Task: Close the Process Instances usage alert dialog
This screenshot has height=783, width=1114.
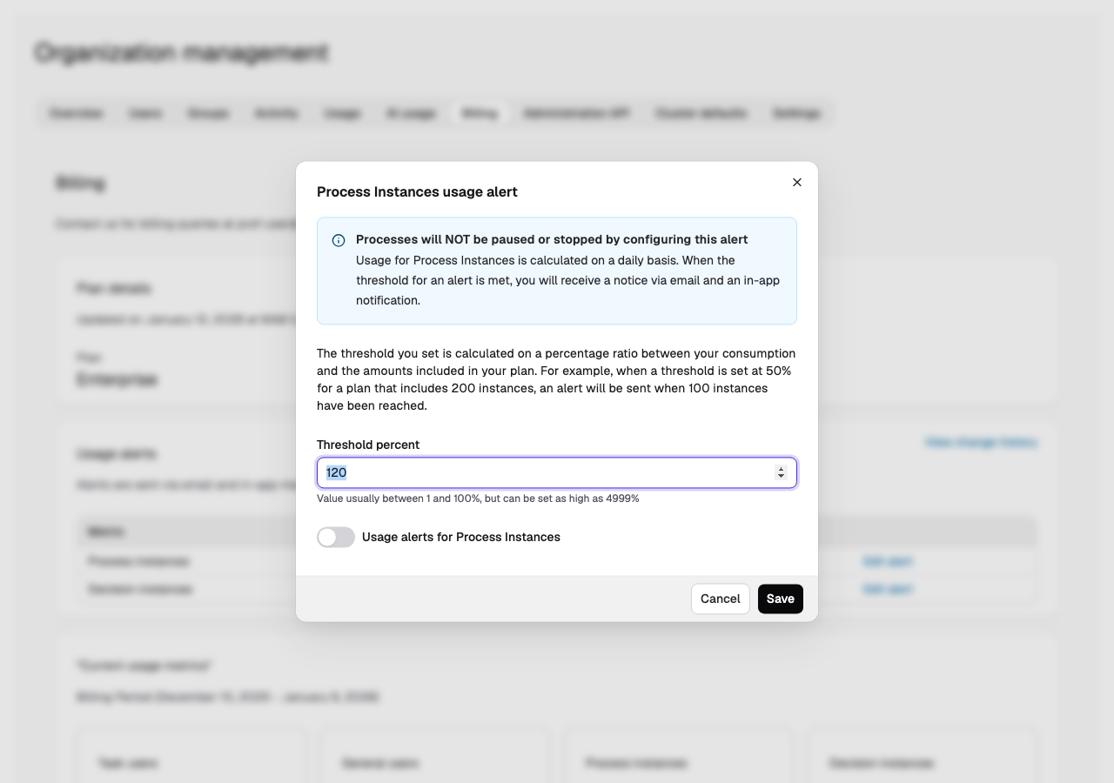Action: tap(797, 183)
